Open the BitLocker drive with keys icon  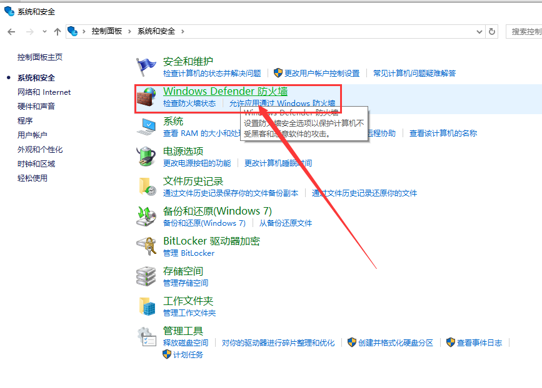pyautogui.click(x=146, y=246)
